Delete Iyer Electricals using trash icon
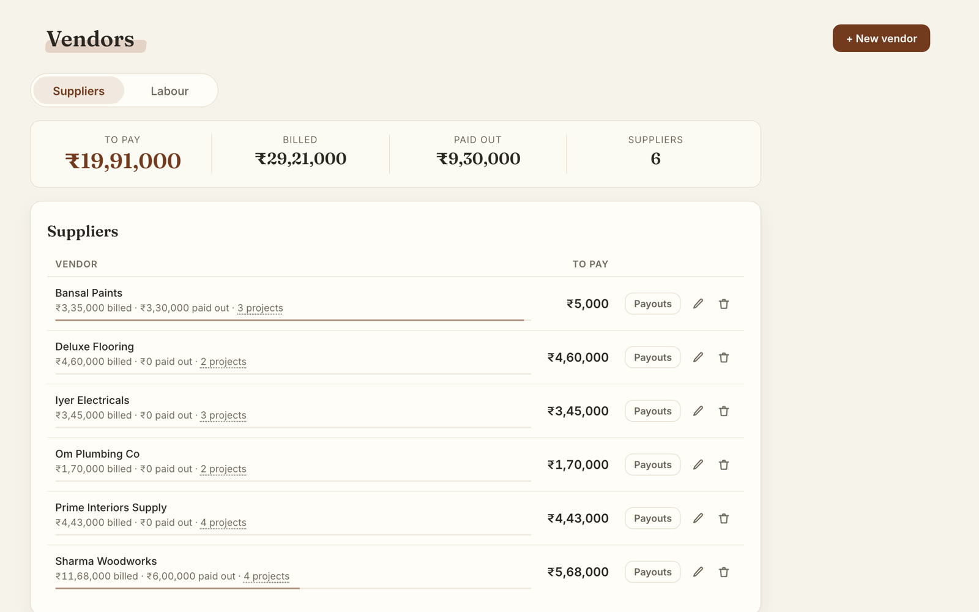The height and width of the screenshot is (612, 979). click(724, 411)
